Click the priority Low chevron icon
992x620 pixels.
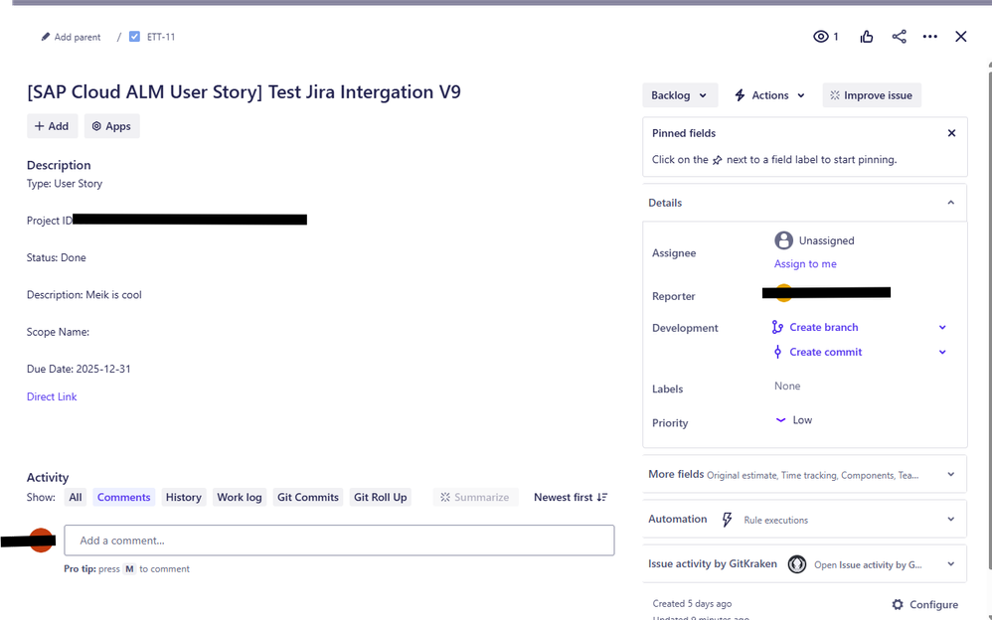point(780,420)
